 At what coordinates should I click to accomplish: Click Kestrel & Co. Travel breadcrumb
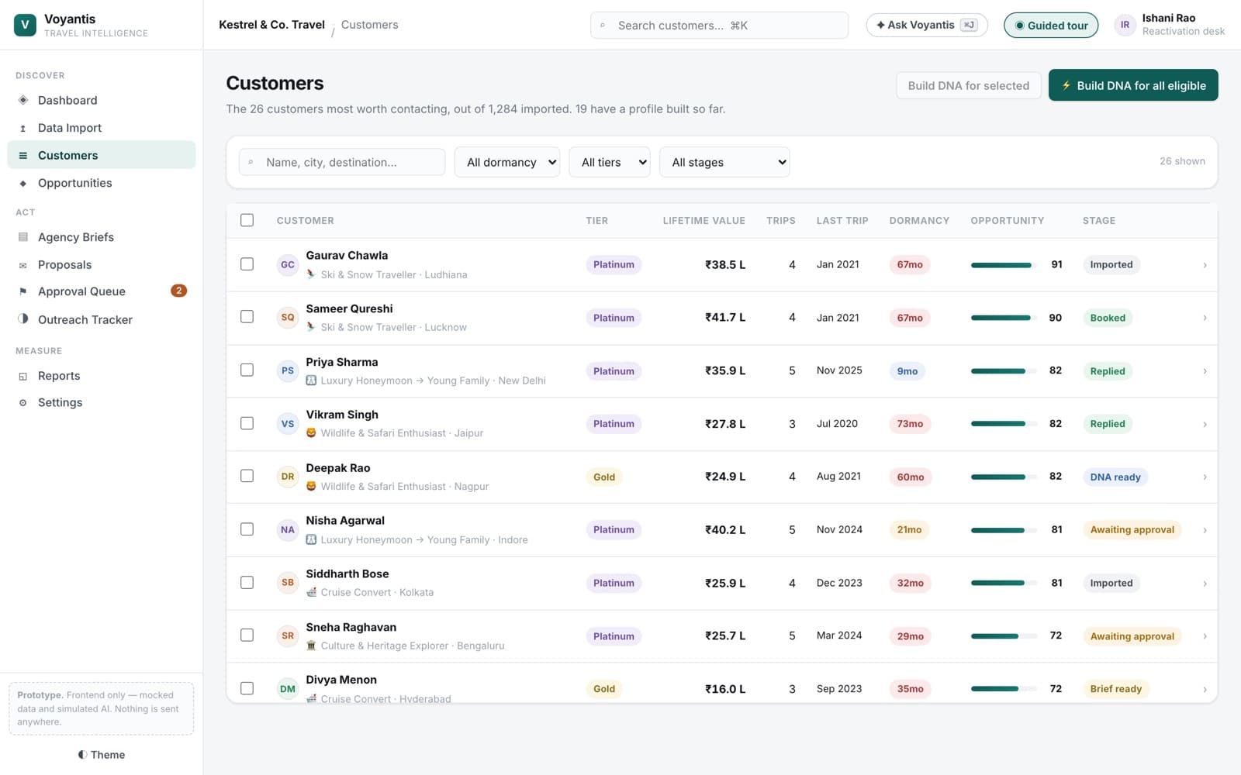pyautogui.click(x=271, y=25)
